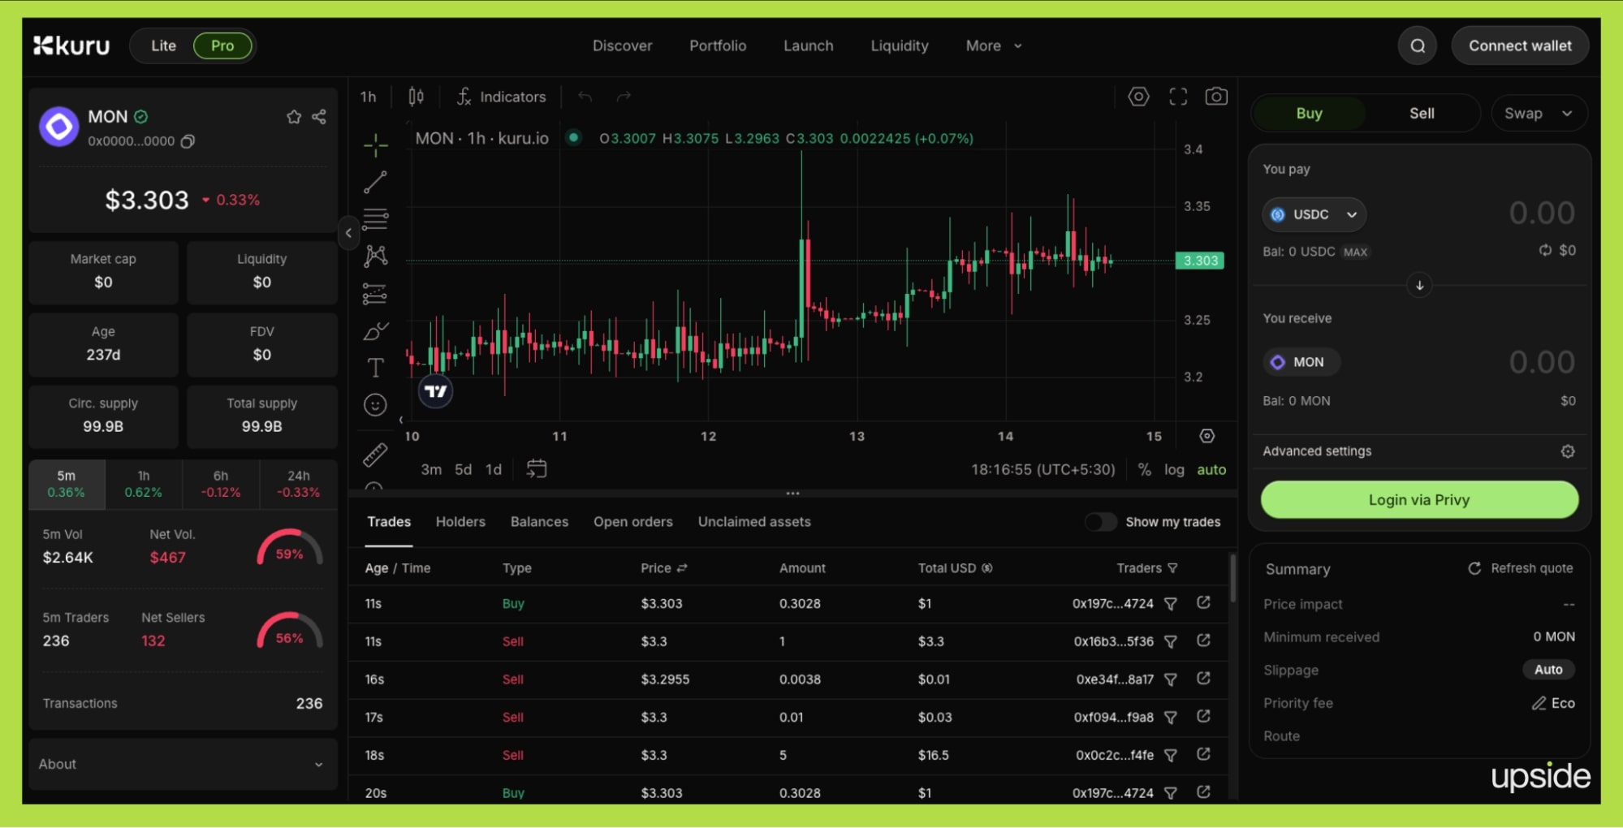Copy the MON contract address
Image resolution: width=1623 pixels, height=828 pixels.
[188, 141]
